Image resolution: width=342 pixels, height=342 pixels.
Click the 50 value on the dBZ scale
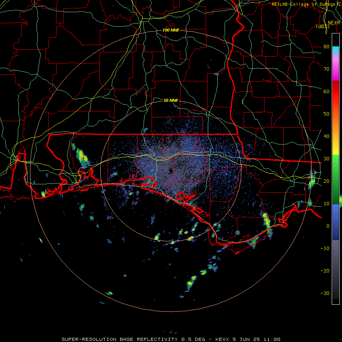[326, 114]
